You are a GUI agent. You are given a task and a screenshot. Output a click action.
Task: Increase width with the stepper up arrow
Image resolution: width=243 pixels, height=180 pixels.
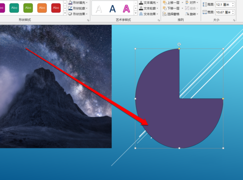(x=233, y=11)
